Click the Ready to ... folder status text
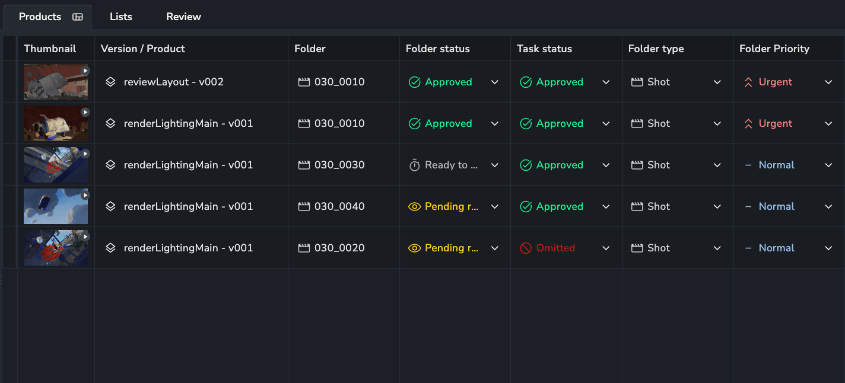Screen dimensions: 845x383 (x=452, y=165)
